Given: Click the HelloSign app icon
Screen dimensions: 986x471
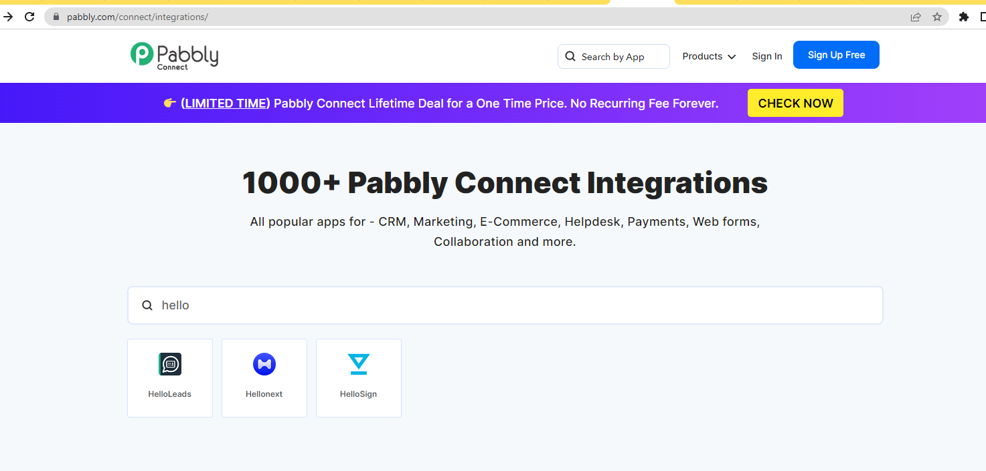Looking at the screenshot, I should [x=359, y=364].
